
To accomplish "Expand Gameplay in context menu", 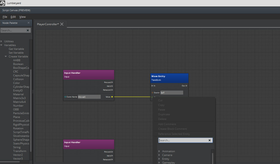I will (x=159, y=163).
